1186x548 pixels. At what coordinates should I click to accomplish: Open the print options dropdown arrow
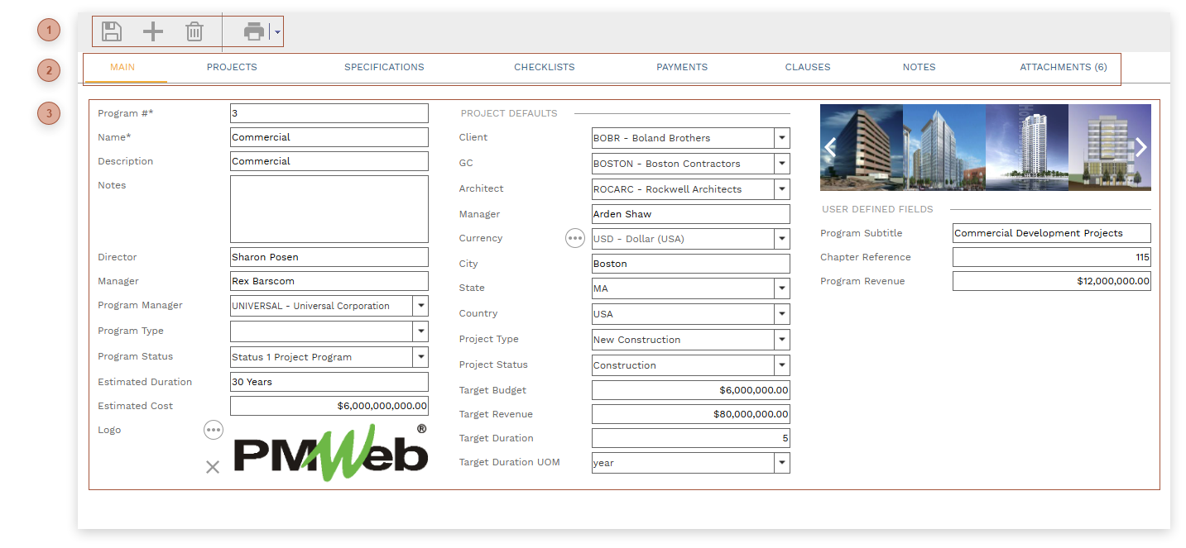[277, 33]
